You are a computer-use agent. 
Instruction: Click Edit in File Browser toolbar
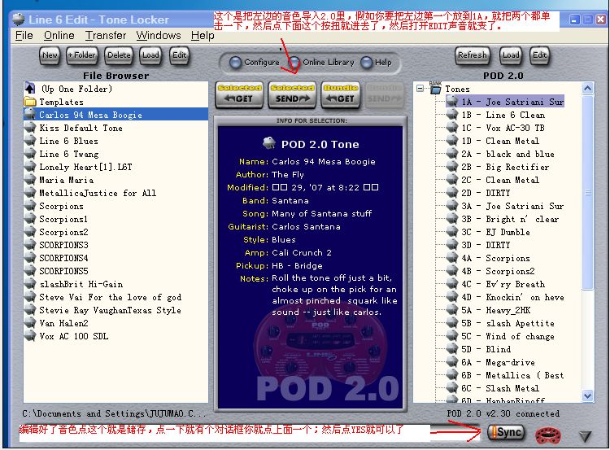pyautogui.click(x=180, y=55)
